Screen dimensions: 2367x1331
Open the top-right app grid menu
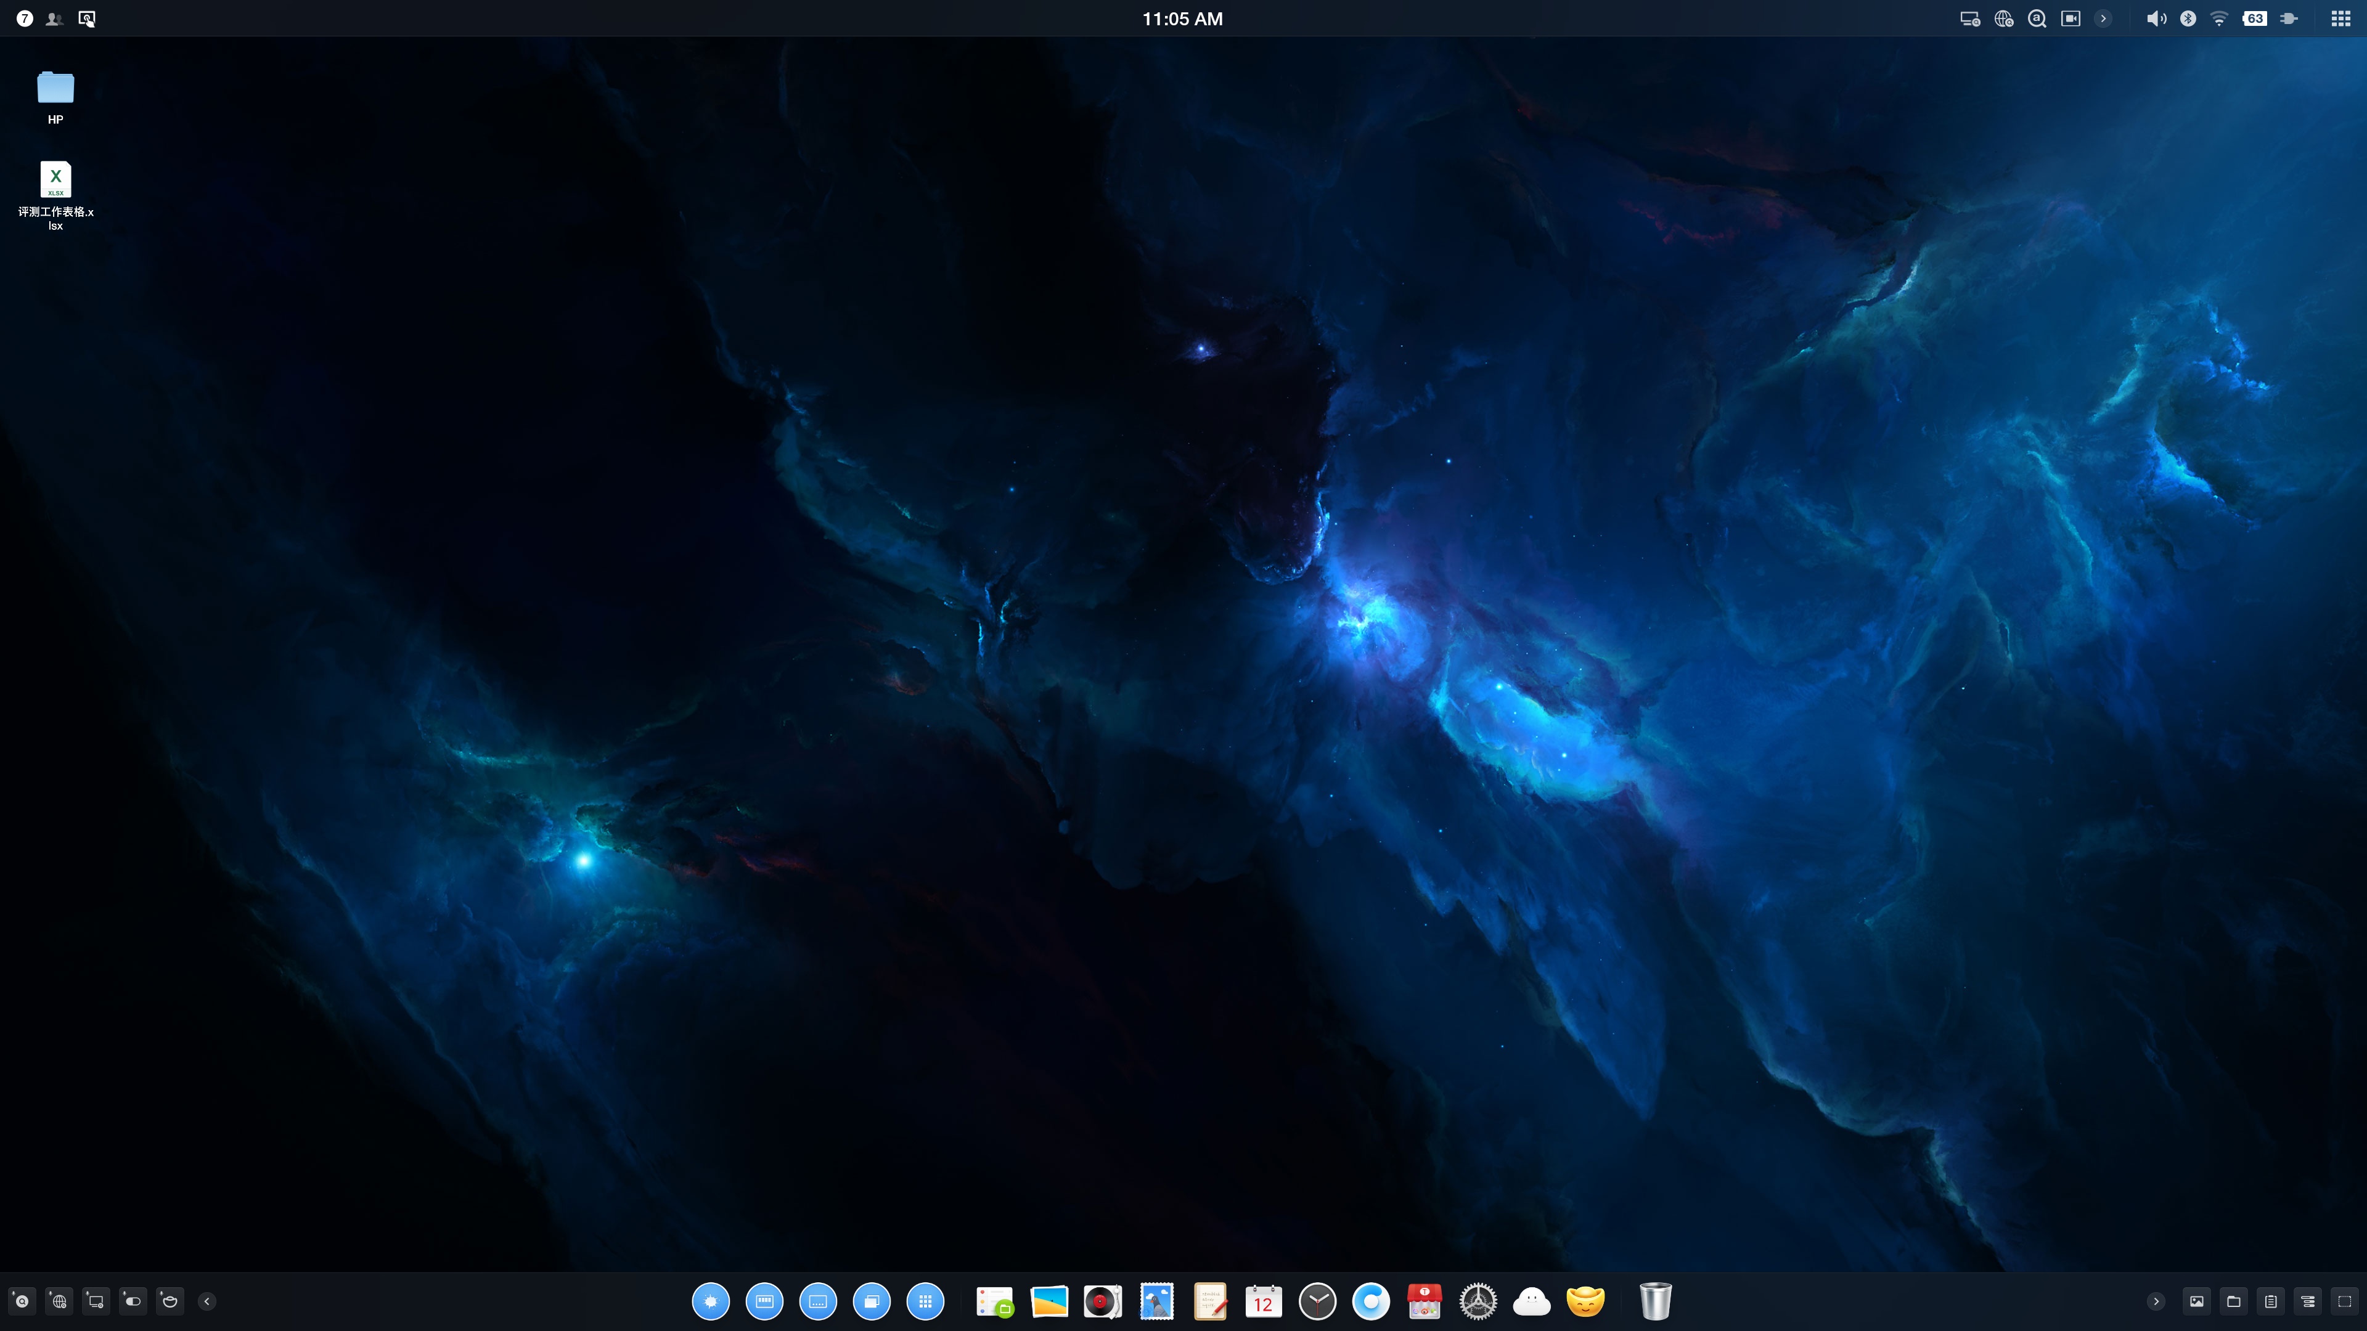(2340, 18)
